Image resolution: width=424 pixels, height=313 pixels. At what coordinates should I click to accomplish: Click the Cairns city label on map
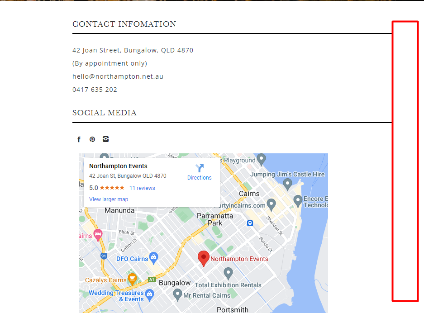click(x=249, y=194)
